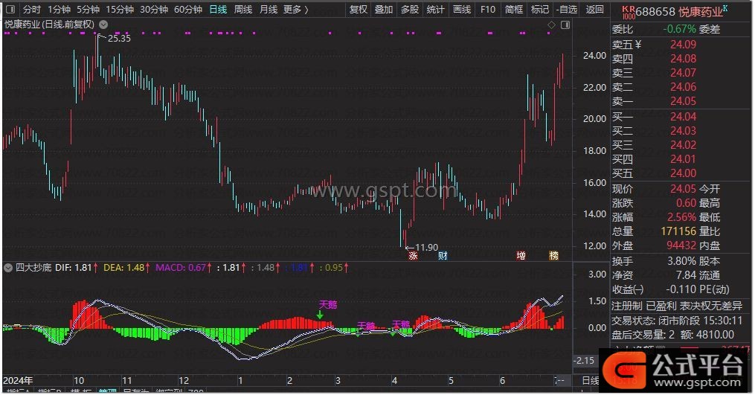Click stock code 688658 悦康药业 title
The width and height of the screenshot is (755, 395).
click(x=679, y=12)
